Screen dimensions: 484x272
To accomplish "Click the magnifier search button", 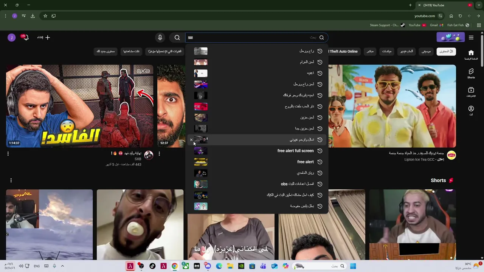I will (x=177, y=37).
